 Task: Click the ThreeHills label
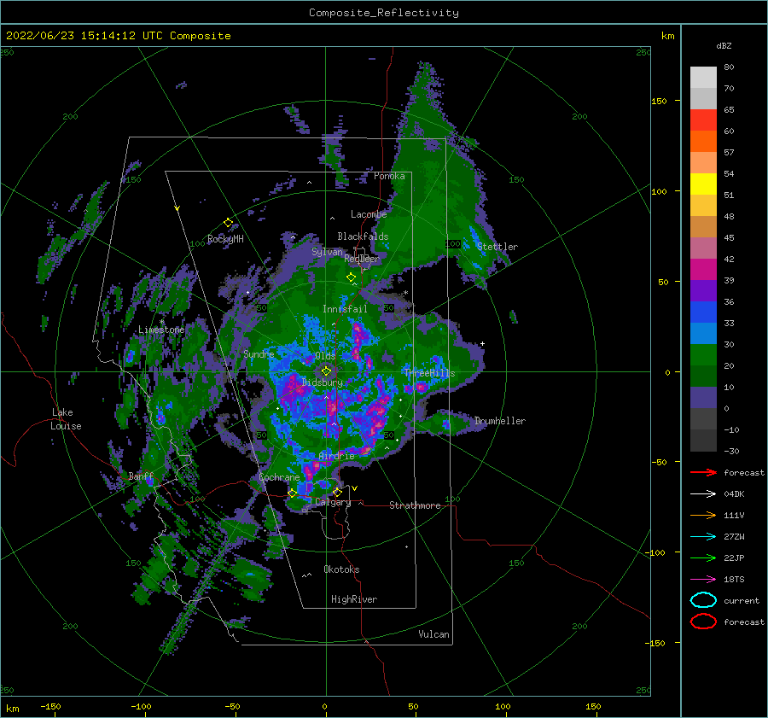(x=429, y=373)
